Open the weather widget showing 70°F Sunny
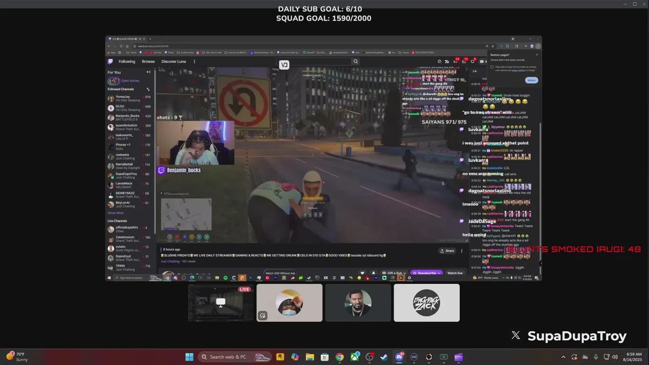 [x=18, y=357]
